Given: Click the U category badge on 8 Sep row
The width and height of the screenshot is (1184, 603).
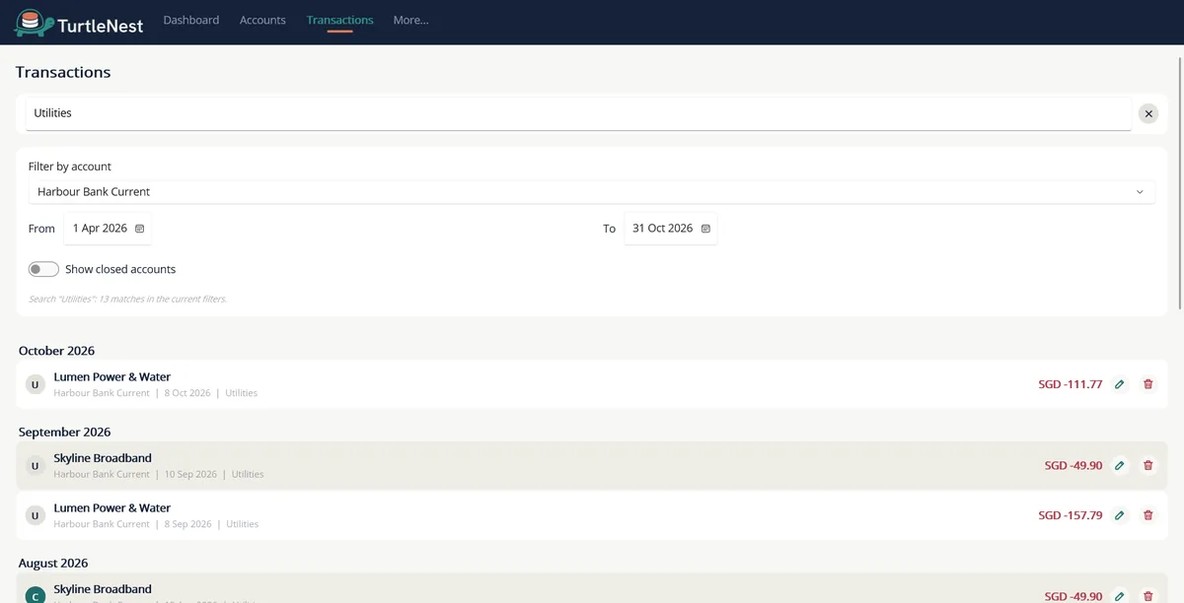Looking at the screenshot, I should point(36,515).
